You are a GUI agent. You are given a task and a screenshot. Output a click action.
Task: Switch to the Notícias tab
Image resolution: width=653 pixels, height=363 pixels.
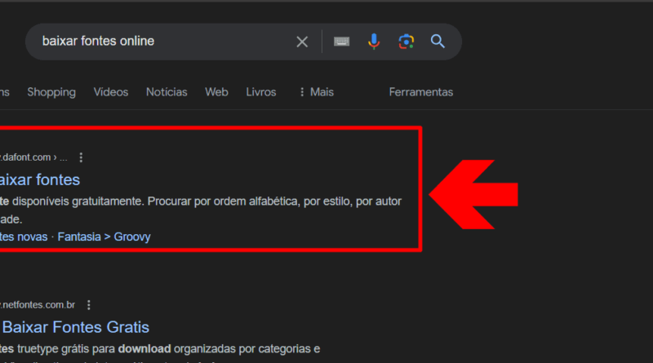(x=167, y=92)
